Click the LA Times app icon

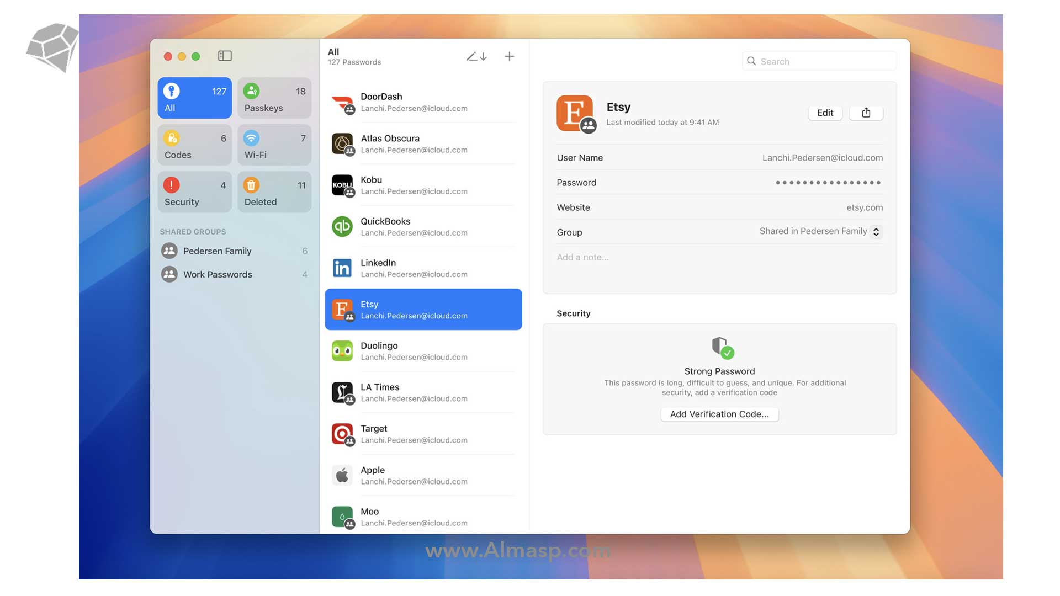pyautogui.click(x=342, y=392)
